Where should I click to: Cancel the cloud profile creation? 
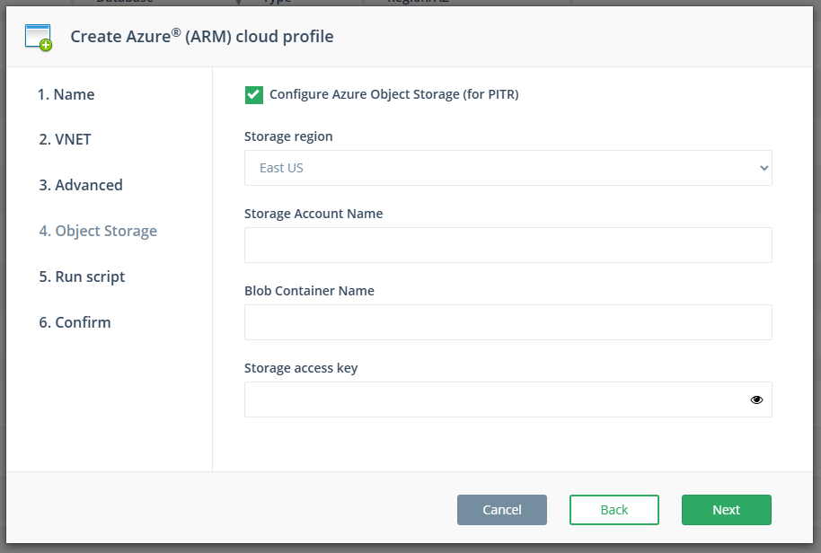(501, 510)
